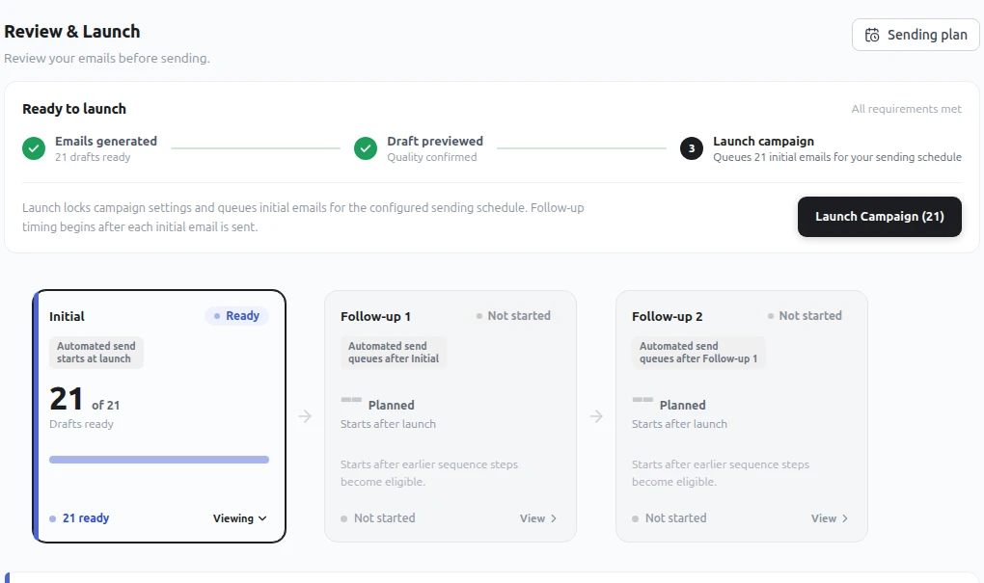Click the Planned label in Follow-up 1

pyautogui.click(x=391, y=405)
